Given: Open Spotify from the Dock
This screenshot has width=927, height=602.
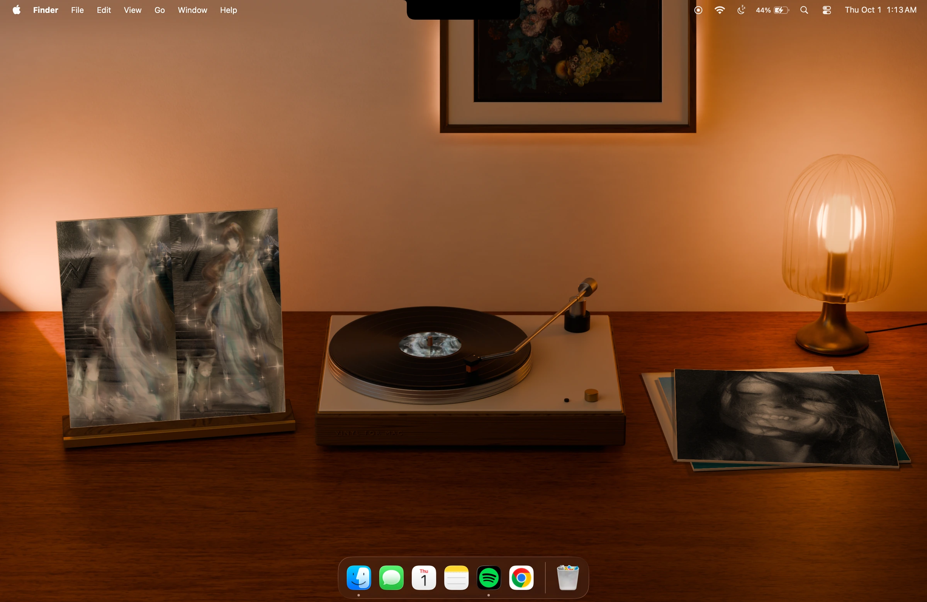Looking at the screenshot, I should (489, 577).
